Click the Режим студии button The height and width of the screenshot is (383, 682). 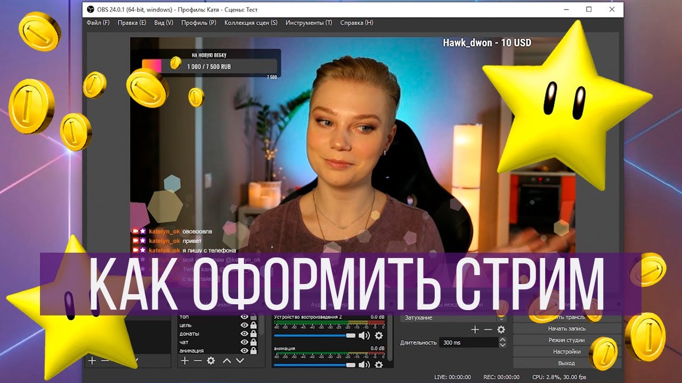[x=567, y=340]
